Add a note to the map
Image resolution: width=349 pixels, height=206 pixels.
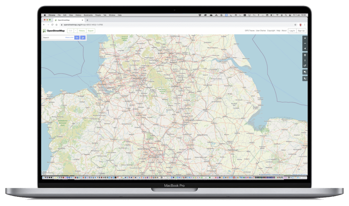[305, 72]
